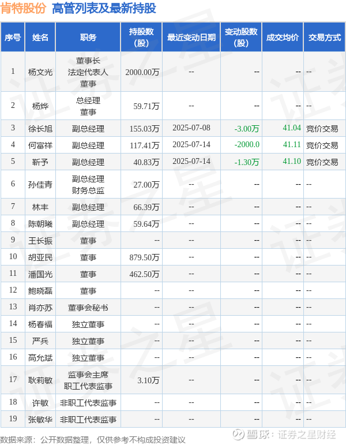The image size is (346, 445).
Task: Click 155.03万 in 徐长旭 row
Action: pos(144,129)
